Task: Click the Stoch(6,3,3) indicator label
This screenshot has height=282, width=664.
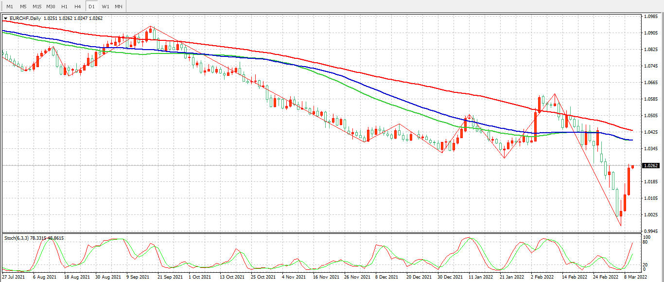Action: point(34,238)
